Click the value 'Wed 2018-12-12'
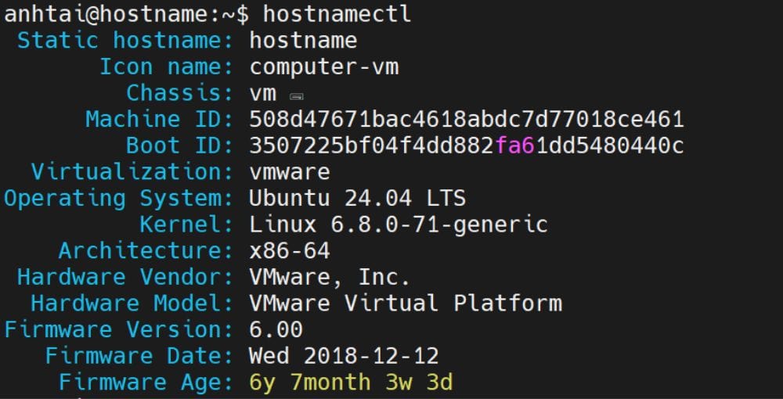The height and width of the screenshot is (399, 783). (x=344, y=356)
